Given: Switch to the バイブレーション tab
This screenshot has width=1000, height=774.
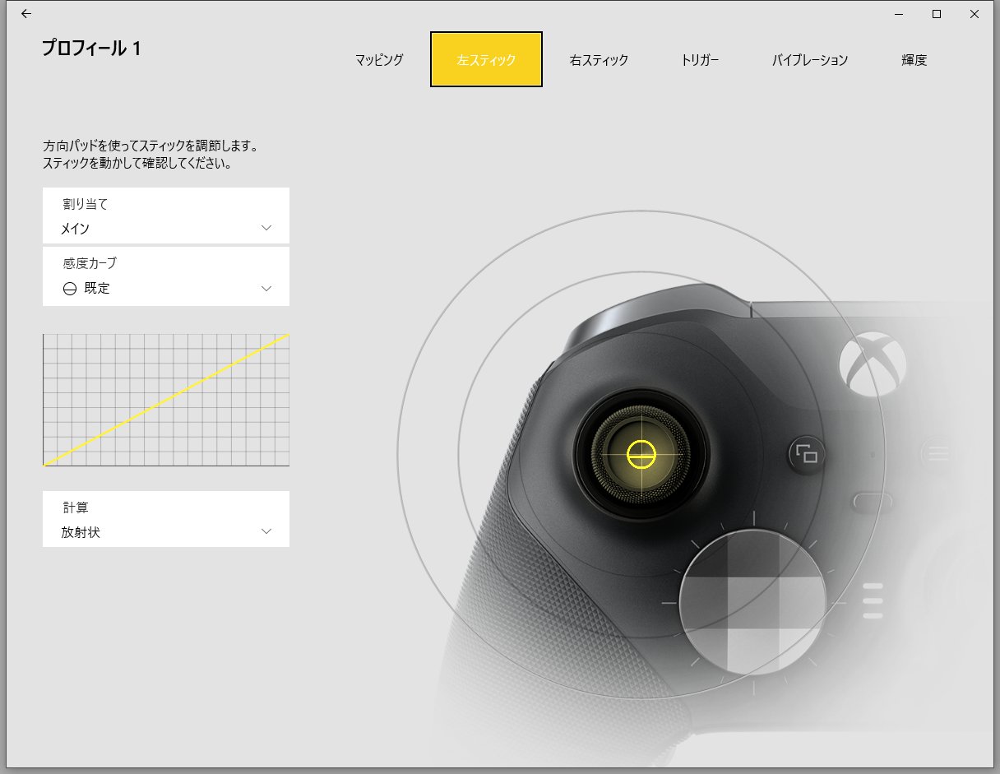Looking at the screenshot, I should (x=809, y=59).
